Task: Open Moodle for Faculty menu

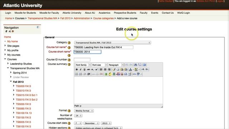Action: pyautogui.click(x=49, y=13)
